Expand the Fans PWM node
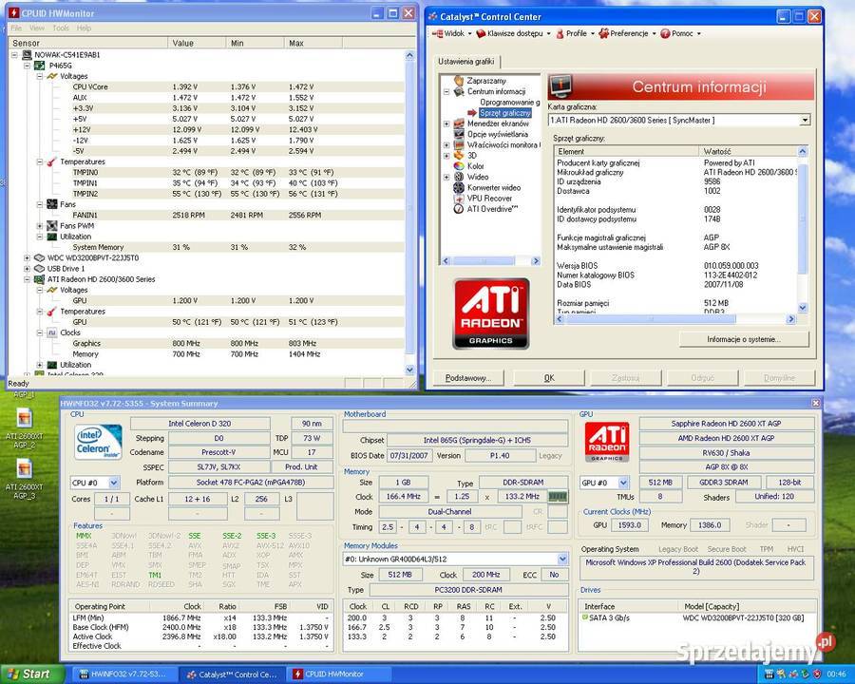The width and height of the screenshot is (855, 684). click(x=40, y=225)
